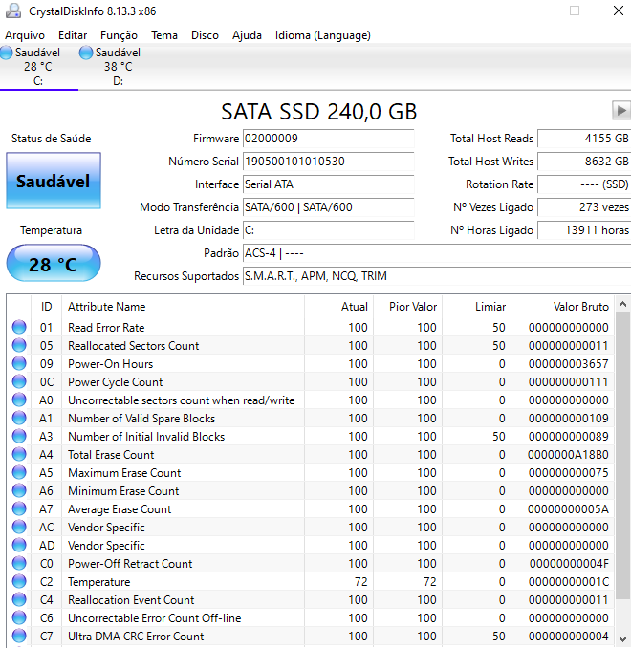The height and width of the screenshot is (648, 631).
Task: Go to next disk with arrow button
Action: click(x=621, y=110)
